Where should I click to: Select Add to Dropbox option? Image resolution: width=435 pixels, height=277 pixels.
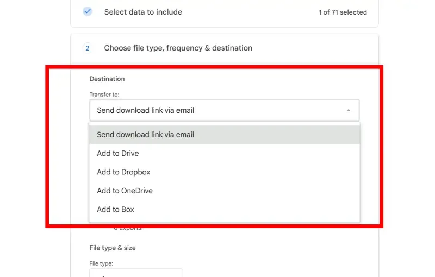point(224,172)
